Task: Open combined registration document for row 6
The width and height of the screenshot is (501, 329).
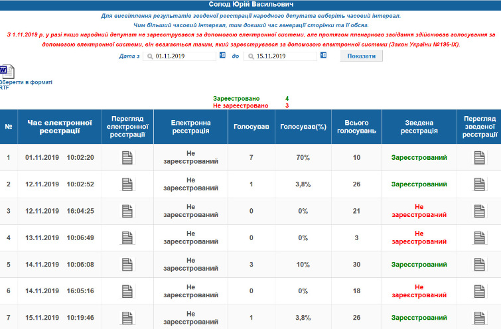Action: pyautogui.click(x=479, y=291)
